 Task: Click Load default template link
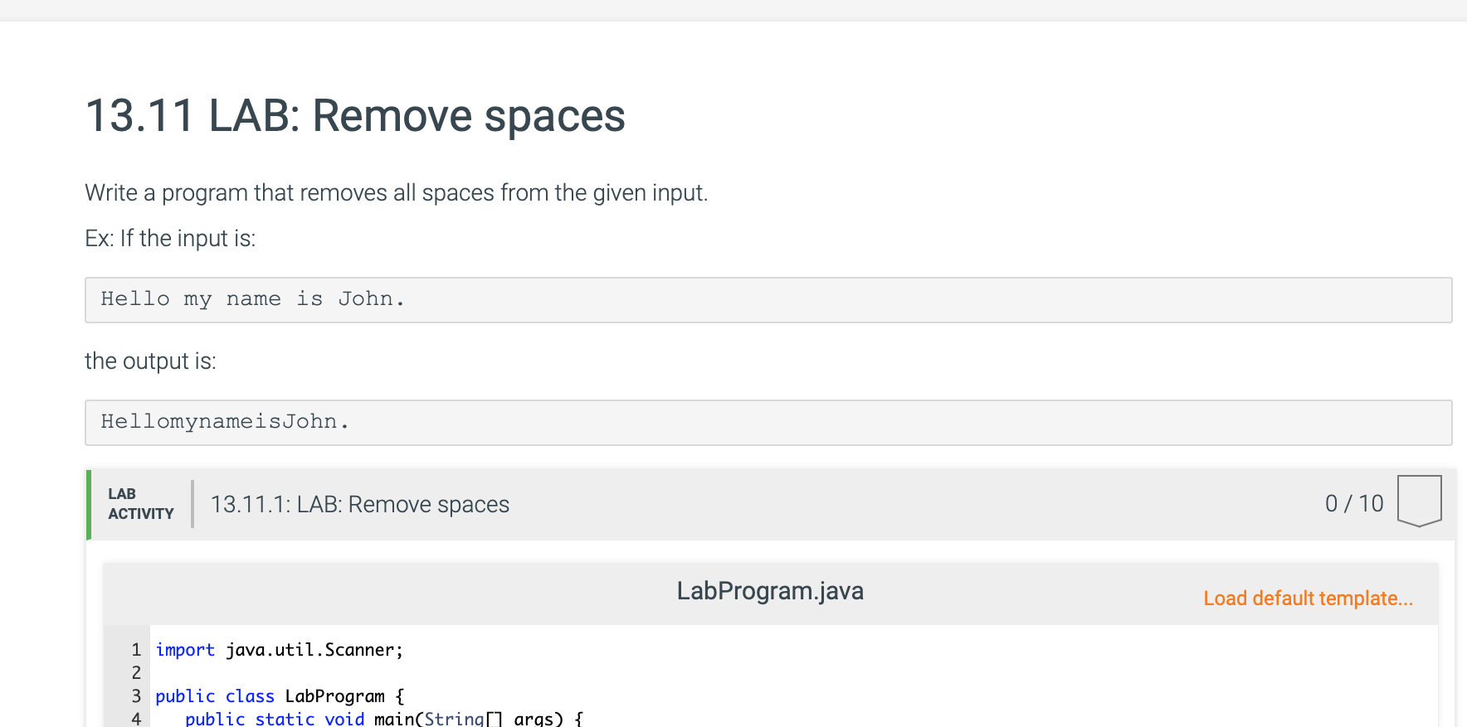tap(1308, 599)
